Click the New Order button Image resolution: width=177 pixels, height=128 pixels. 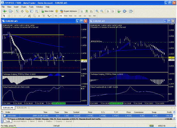[47, 11]
